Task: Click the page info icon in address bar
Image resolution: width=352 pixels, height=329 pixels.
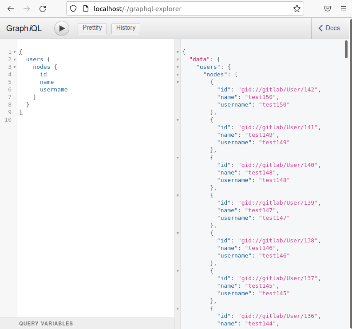Action: (86, 8)
